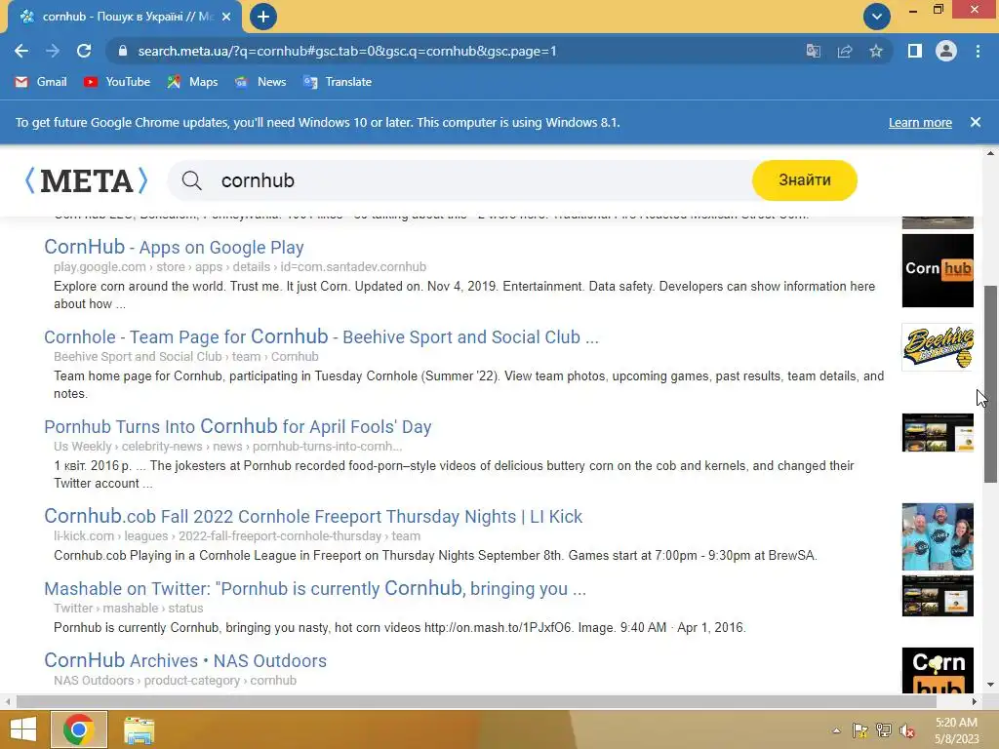Open the YouTube bookmark
Viewport: 999px width, 749px height.
coord(117,82)
